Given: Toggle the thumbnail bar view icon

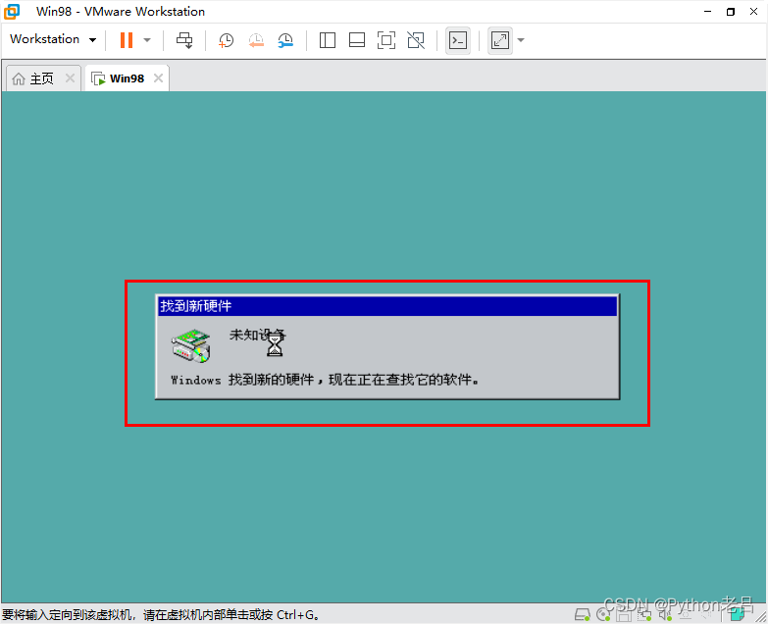Looking at the screenshot, I should pos(357,40).
